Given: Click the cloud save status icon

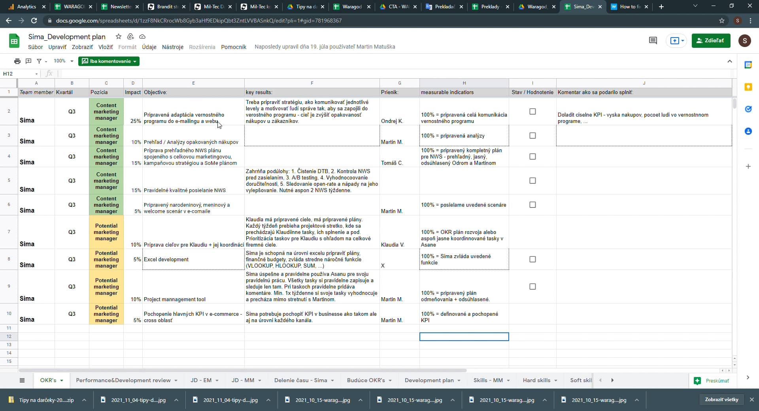Looking at the screenshot, I should (x=143, y=36).
